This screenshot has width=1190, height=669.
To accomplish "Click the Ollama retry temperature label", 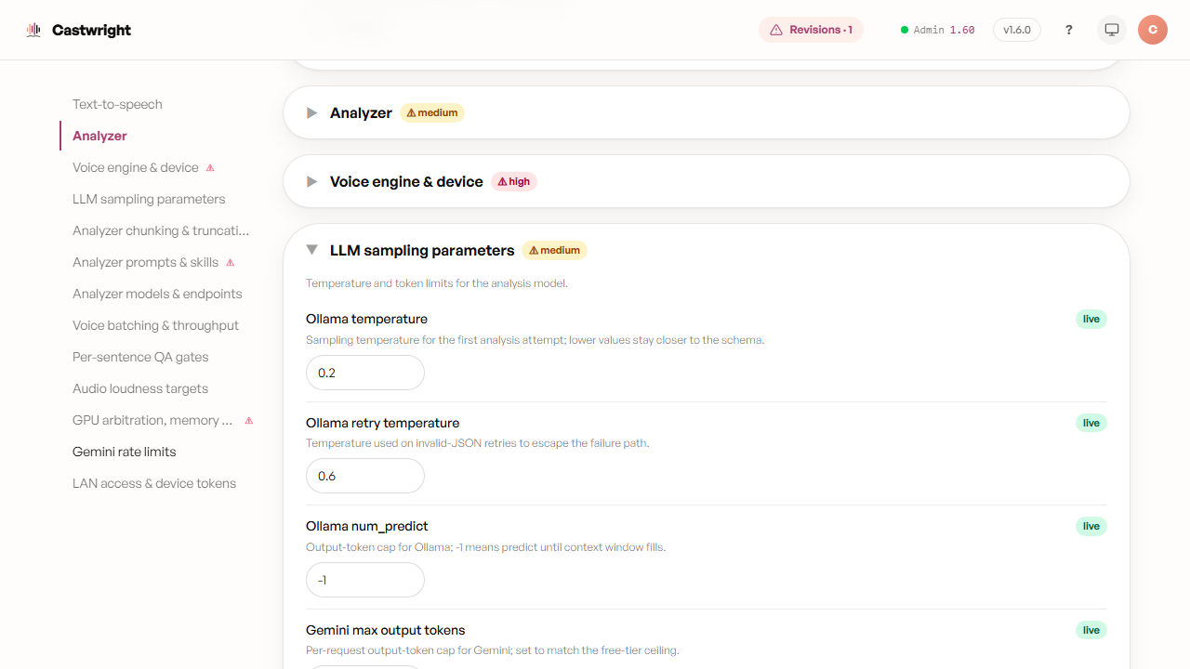I will pyautogui.click(x=382, y=423).
